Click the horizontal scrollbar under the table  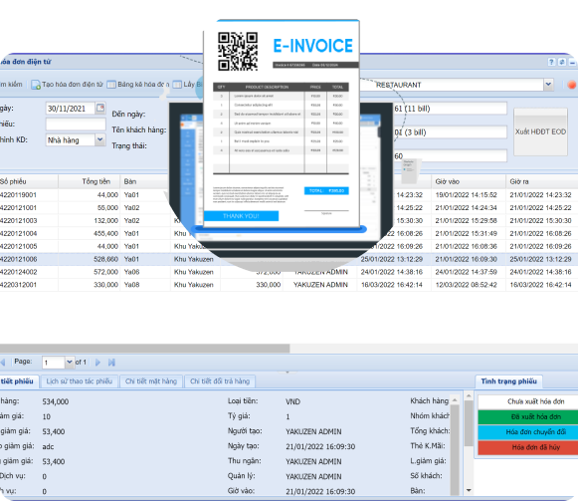coord(144,348)
